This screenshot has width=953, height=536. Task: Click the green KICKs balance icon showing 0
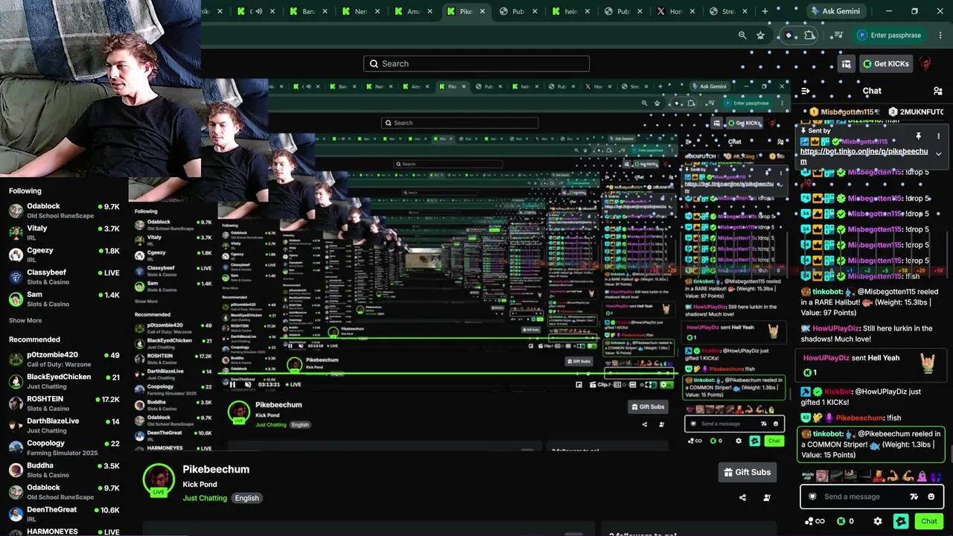[x=845, y=521]
